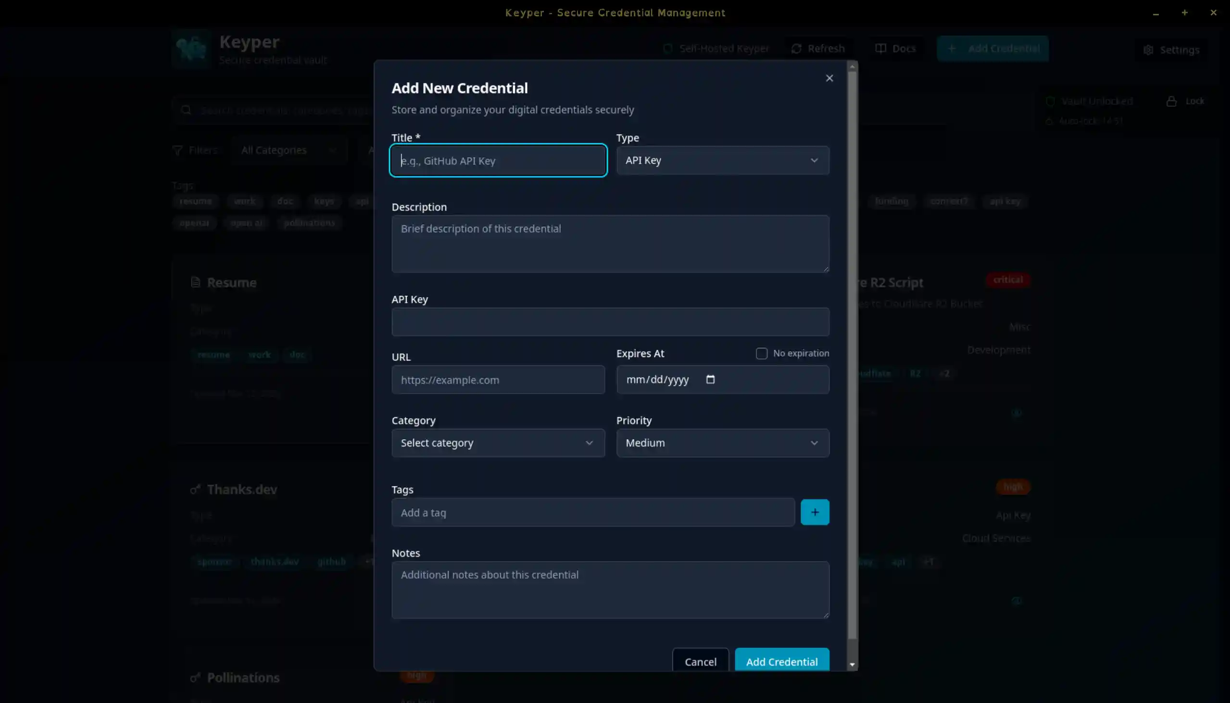The image size is (1230, 703).
Task: Lock the vault with the lock icon
Action: coord(1171,101)
